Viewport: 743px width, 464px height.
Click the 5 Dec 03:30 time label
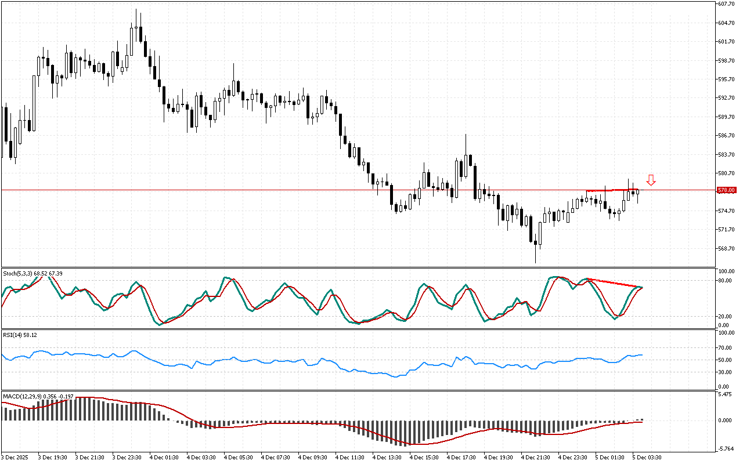[647, 457]
